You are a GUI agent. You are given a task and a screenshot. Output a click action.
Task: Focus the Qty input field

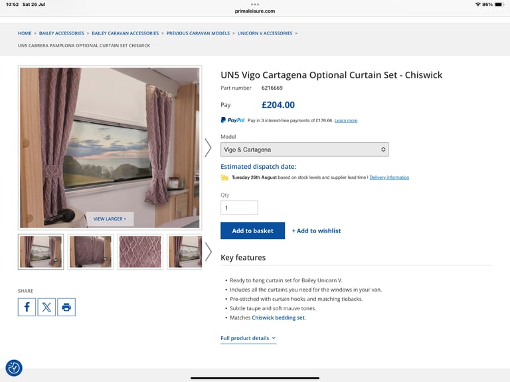coord(239,207)
